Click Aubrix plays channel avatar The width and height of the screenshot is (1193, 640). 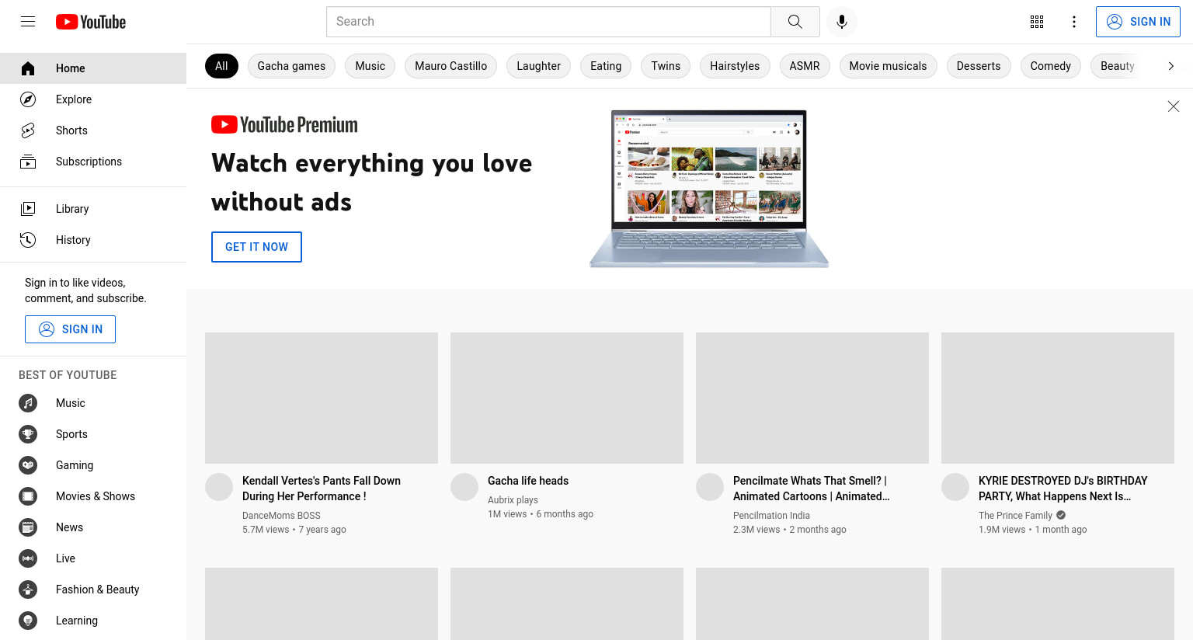coord(464,487)
